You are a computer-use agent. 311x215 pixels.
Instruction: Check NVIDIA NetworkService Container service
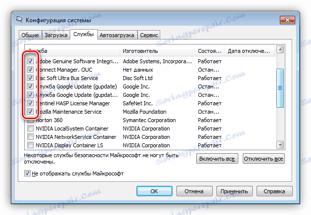click(x=30, y=137)
